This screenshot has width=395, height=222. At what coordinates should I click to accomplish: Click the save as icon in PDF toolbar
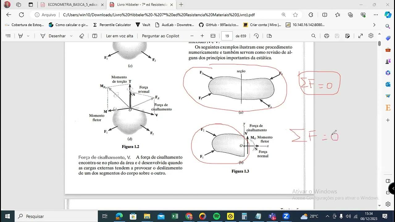(x=347, y=36)
